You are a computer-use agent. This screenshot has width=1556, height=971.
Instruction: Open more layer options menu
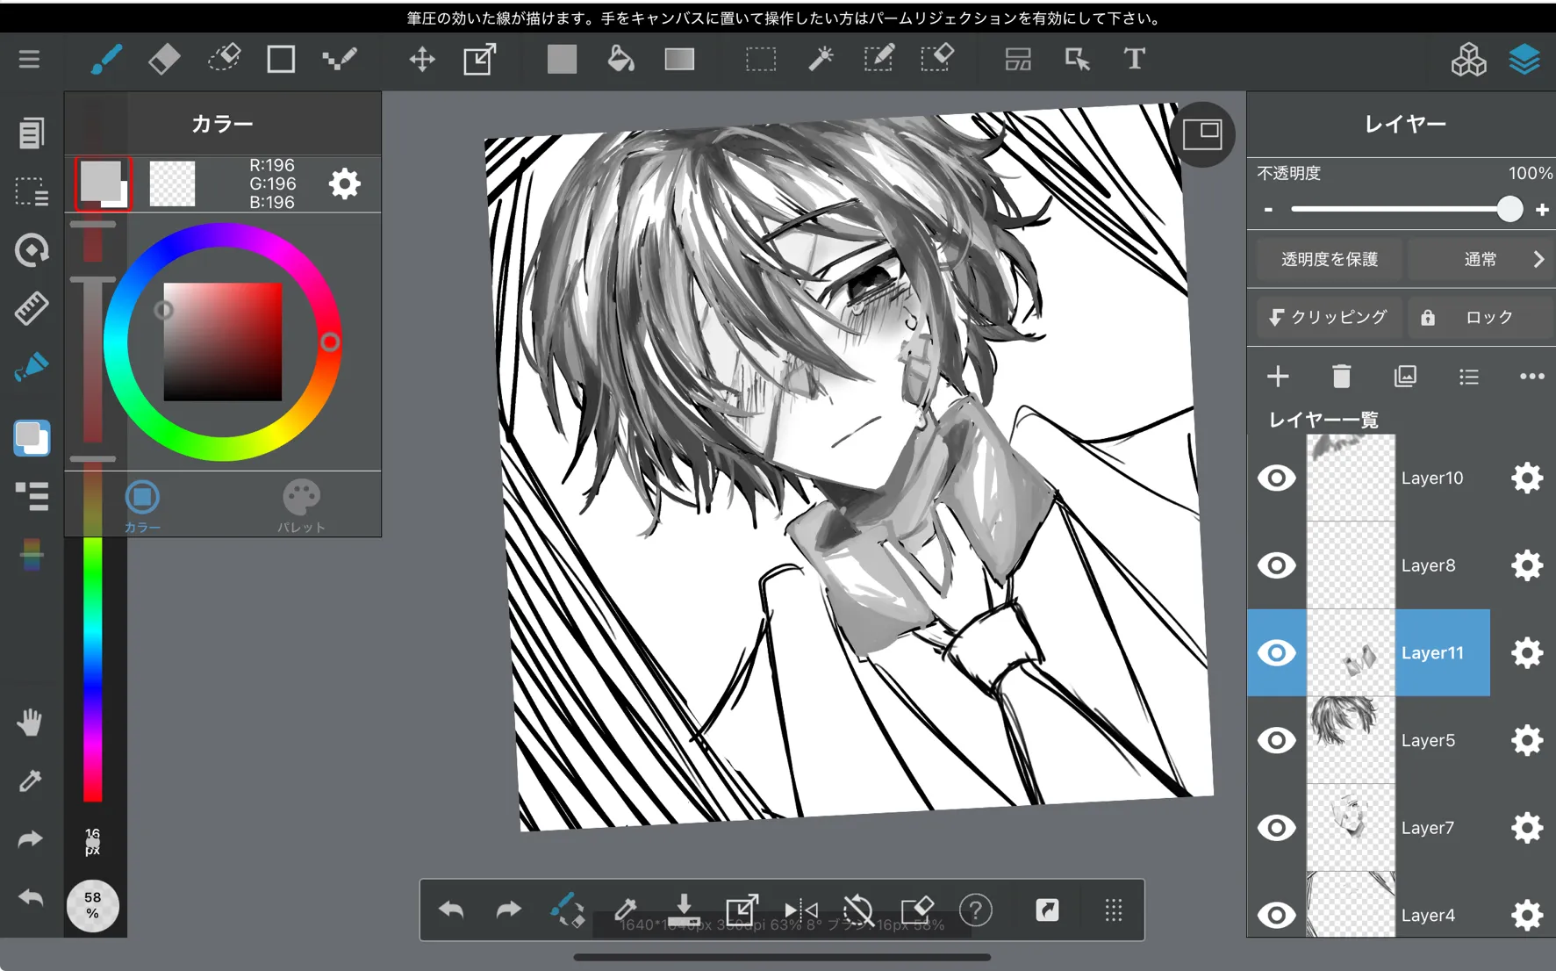(1532, 377)
